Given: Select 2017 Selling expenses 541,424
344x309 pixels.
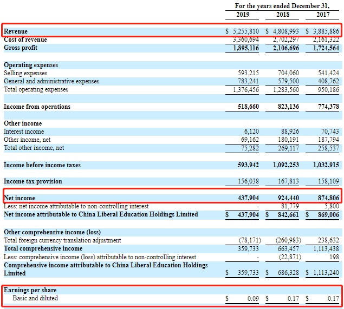Looking at the screenshot, I should (x=328, y=73).
